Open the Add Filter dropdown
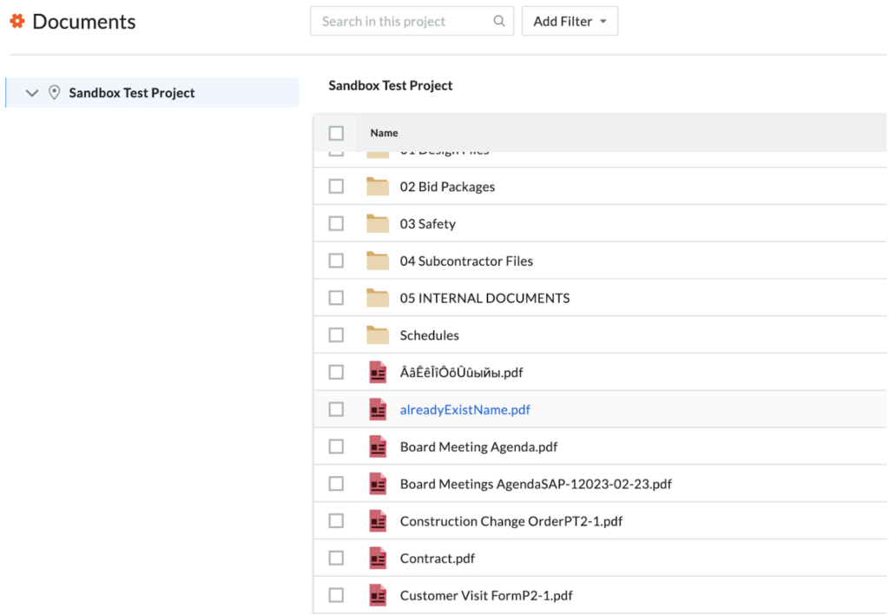 (x=570, y=21)
